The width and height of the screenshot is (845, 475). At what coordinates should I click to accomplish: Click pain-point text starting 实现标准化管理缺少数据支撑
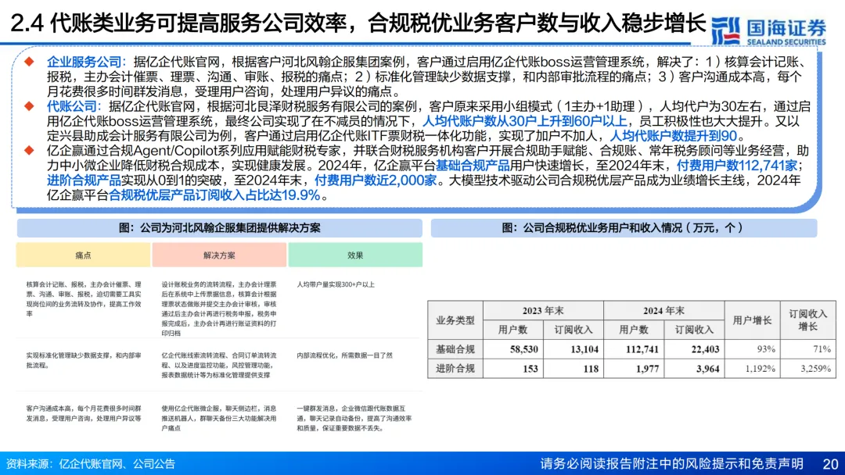tap(84, 360)
